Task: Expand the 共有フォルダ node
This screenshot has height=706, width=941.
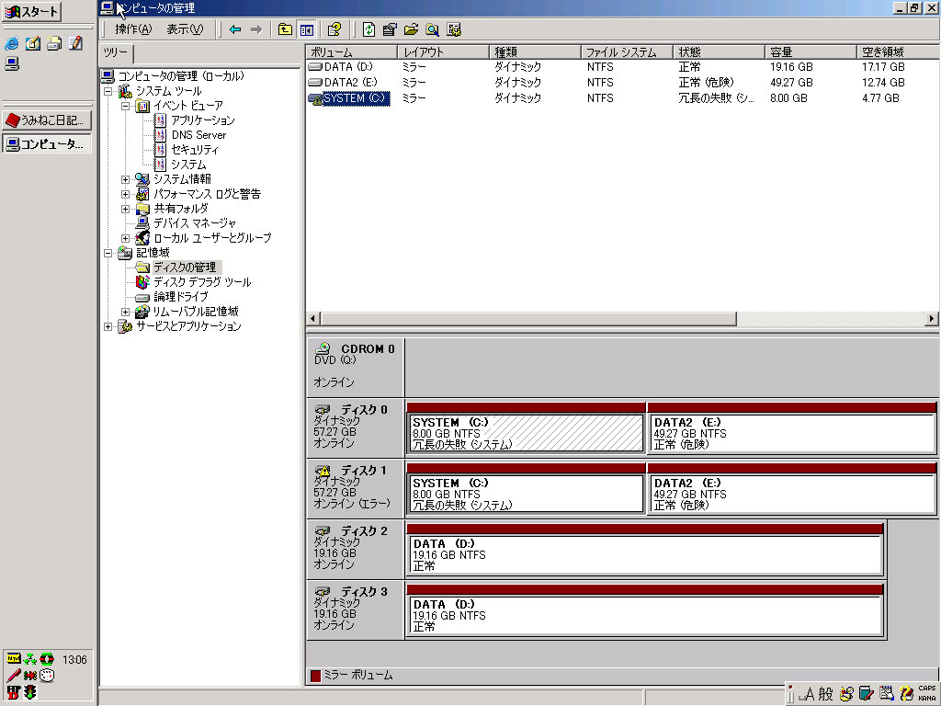Action: (125, 209)
